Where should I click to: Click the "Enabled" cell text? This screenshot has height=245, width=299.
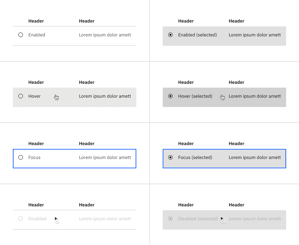click(x=37, y=35)
